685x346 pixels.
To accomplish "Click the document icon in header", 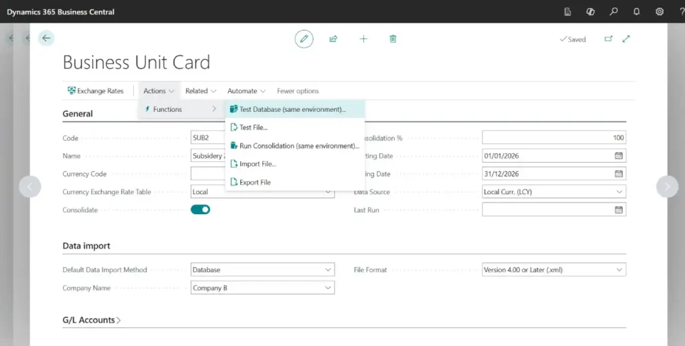I will point(567,12).
